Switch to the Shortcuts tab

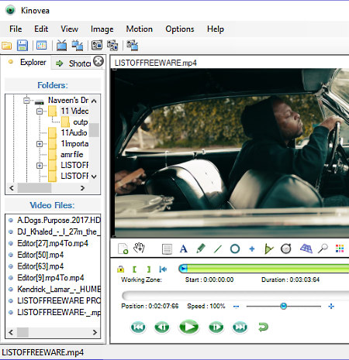coord(72,63)
